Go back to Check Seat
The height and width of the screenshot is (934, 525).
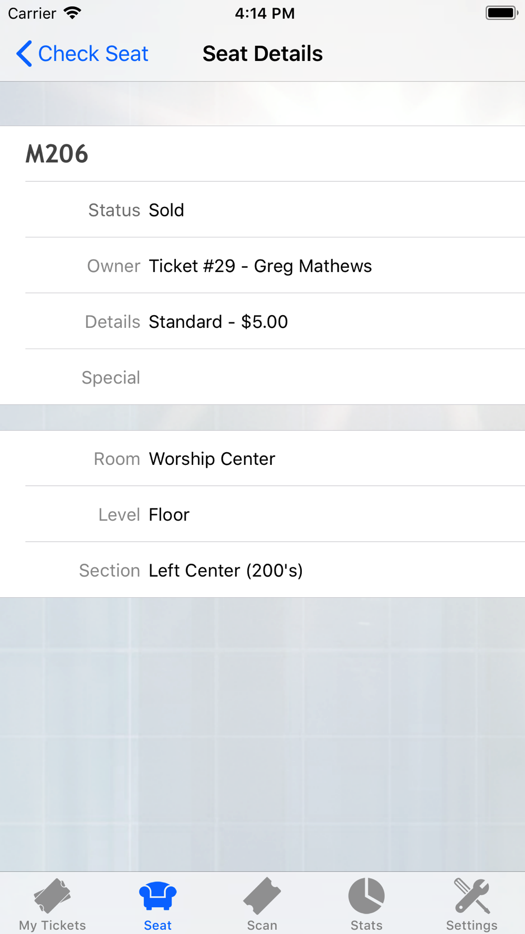click(82, 54)
